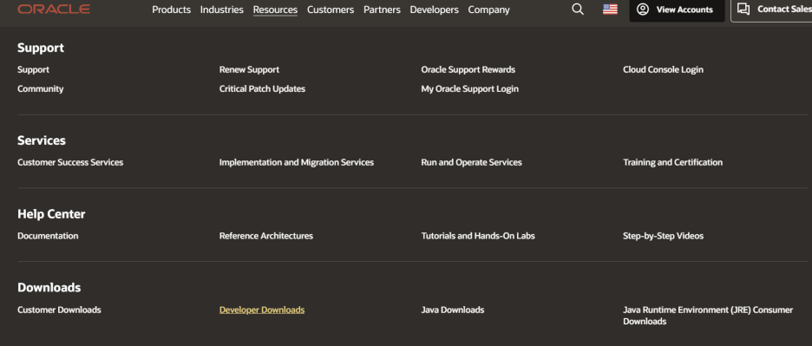Open the View Accounts button
The height and width of the screenshot is (346, 812).
pos(677,10)
